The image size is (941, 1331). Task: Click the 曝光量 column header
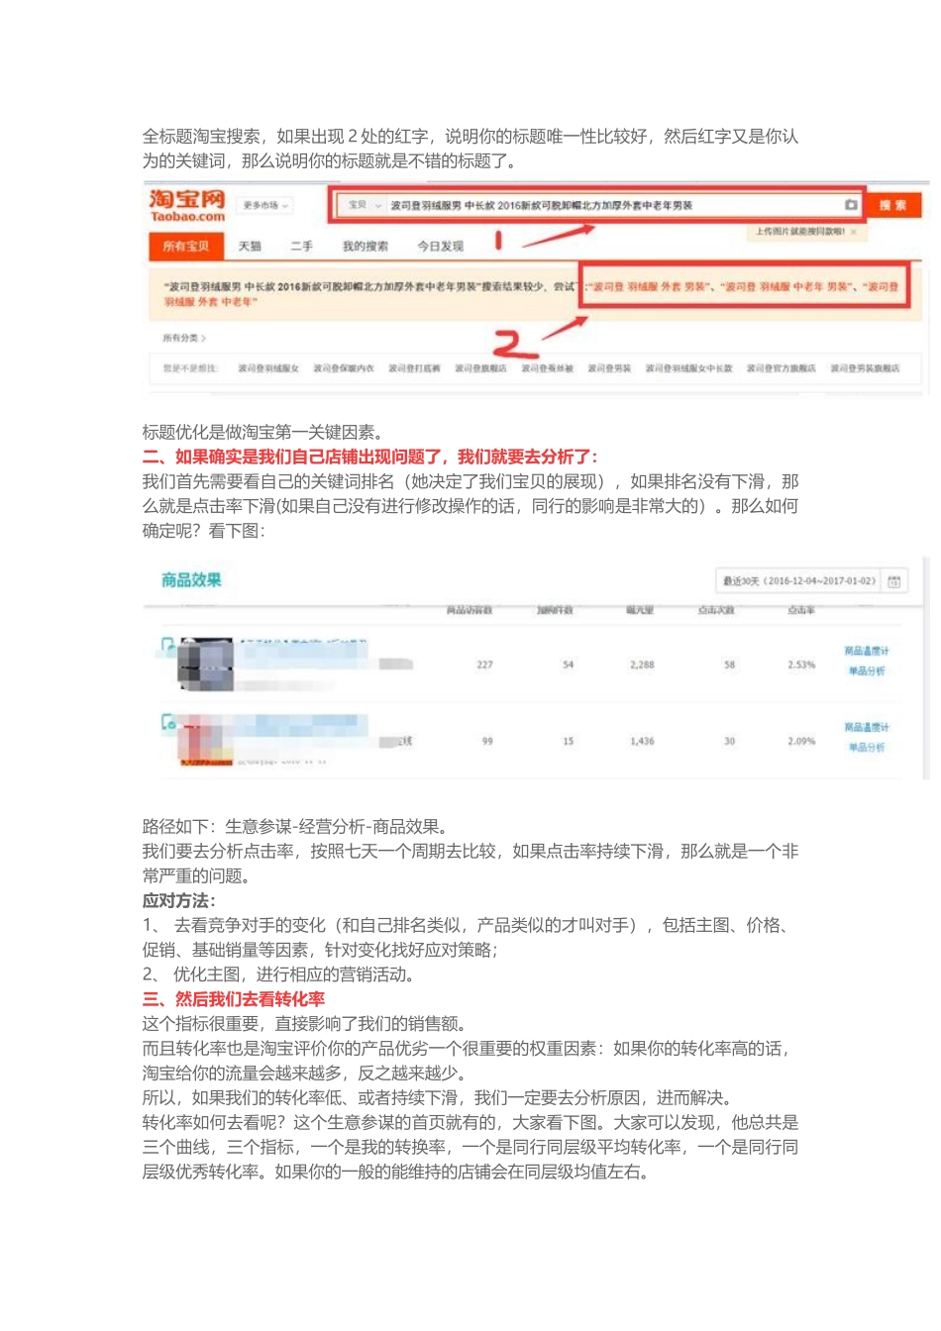(640, 610)
